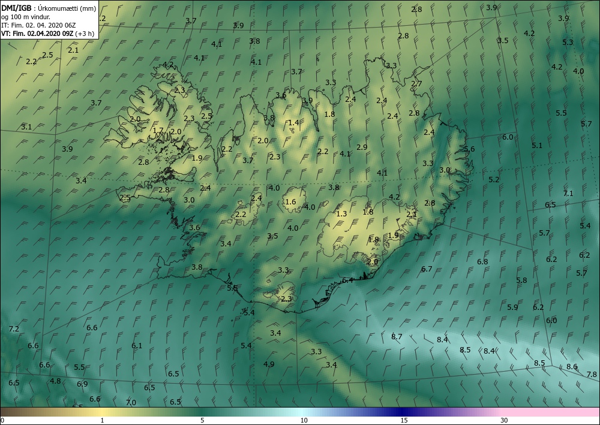600x425 pixels.
Task: Click the map value '5.1'
Action: pyautogui.click(x=537, y=145)
